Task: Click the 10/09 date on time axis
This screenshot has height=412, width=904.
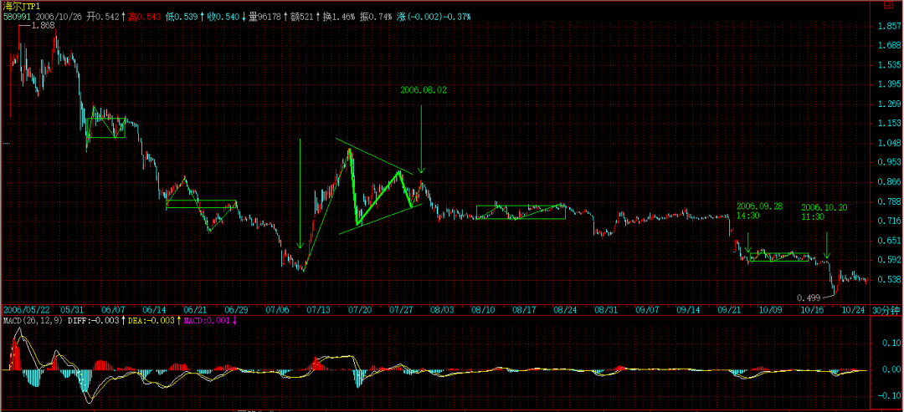Action: pyautogui.click(x=770, y=309)
